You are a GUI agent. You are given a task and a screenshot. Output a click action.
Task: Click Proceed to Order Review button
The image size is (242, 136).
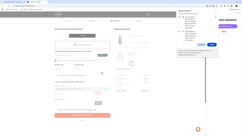(x=82, y=115)
